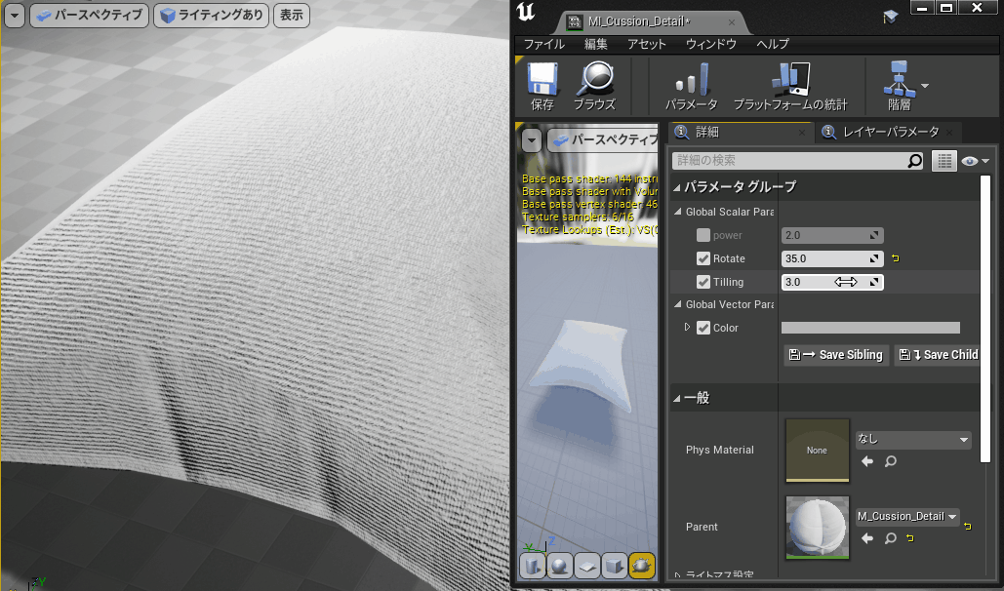Switch preview mesh to plane shape
The width and height of the screenshot is (1004, 591).
pyautogui.click(x=586, y=566)
